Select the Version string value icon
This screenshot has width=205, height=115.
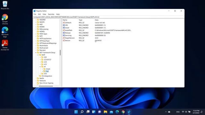64,41
